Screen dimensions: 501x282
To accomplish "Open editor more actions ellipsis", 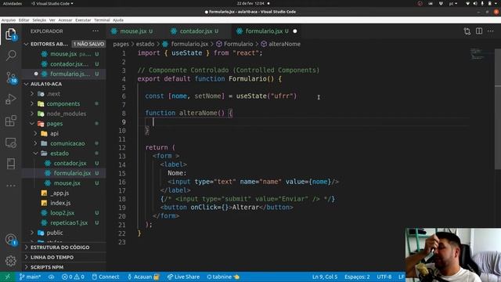I will click(491, 31).
